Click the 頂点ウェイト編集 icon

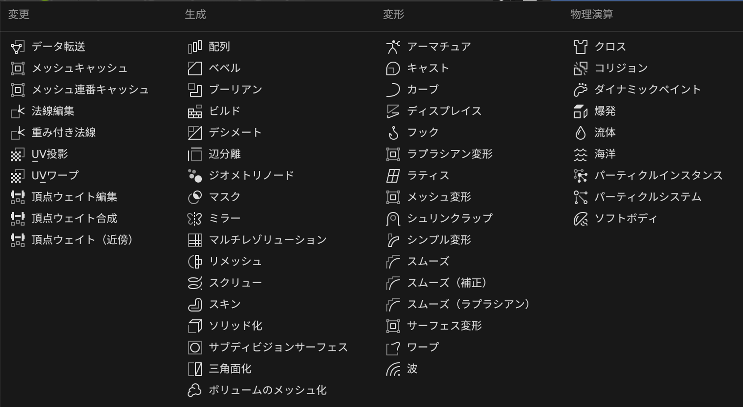click(x=17, y=197)
